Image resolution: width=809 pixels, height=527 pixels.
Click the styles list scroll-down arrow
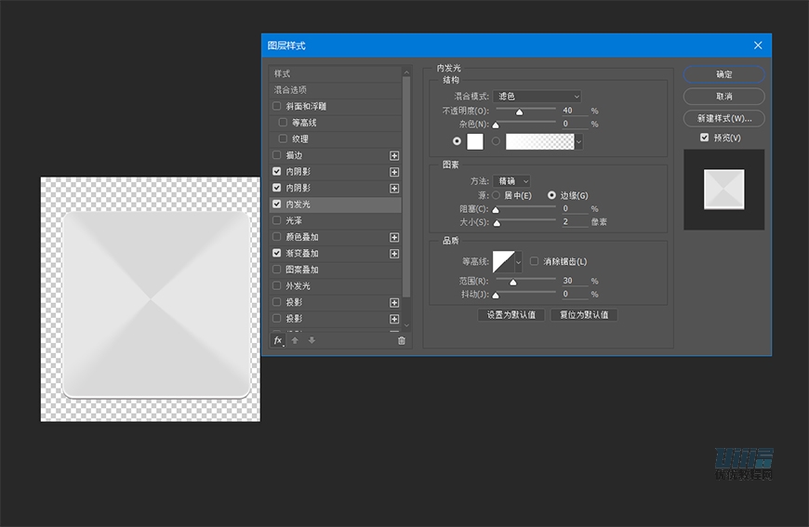(x=406, y=325)
